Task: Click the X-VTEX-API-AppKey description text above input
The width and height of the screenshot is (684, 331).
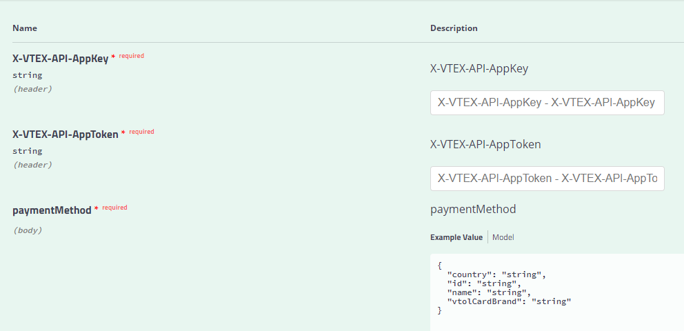Action: tap(479, 68)
